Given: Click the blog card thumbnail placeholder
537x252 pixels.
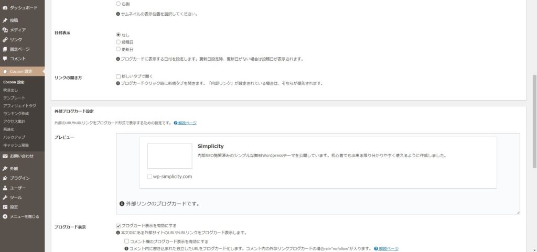Looking at the screenshot, I should pyautogui.click(x=170, y=156).
